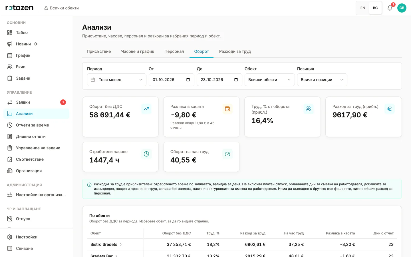Open Настройки at sidebar bottom
The image size is (411, 257).
coord(37,237)
